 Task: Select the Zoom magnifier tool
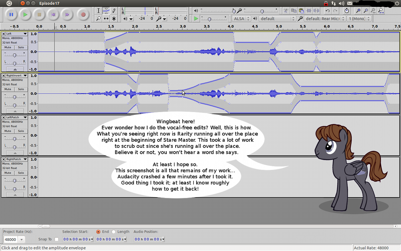coord(99,18)
